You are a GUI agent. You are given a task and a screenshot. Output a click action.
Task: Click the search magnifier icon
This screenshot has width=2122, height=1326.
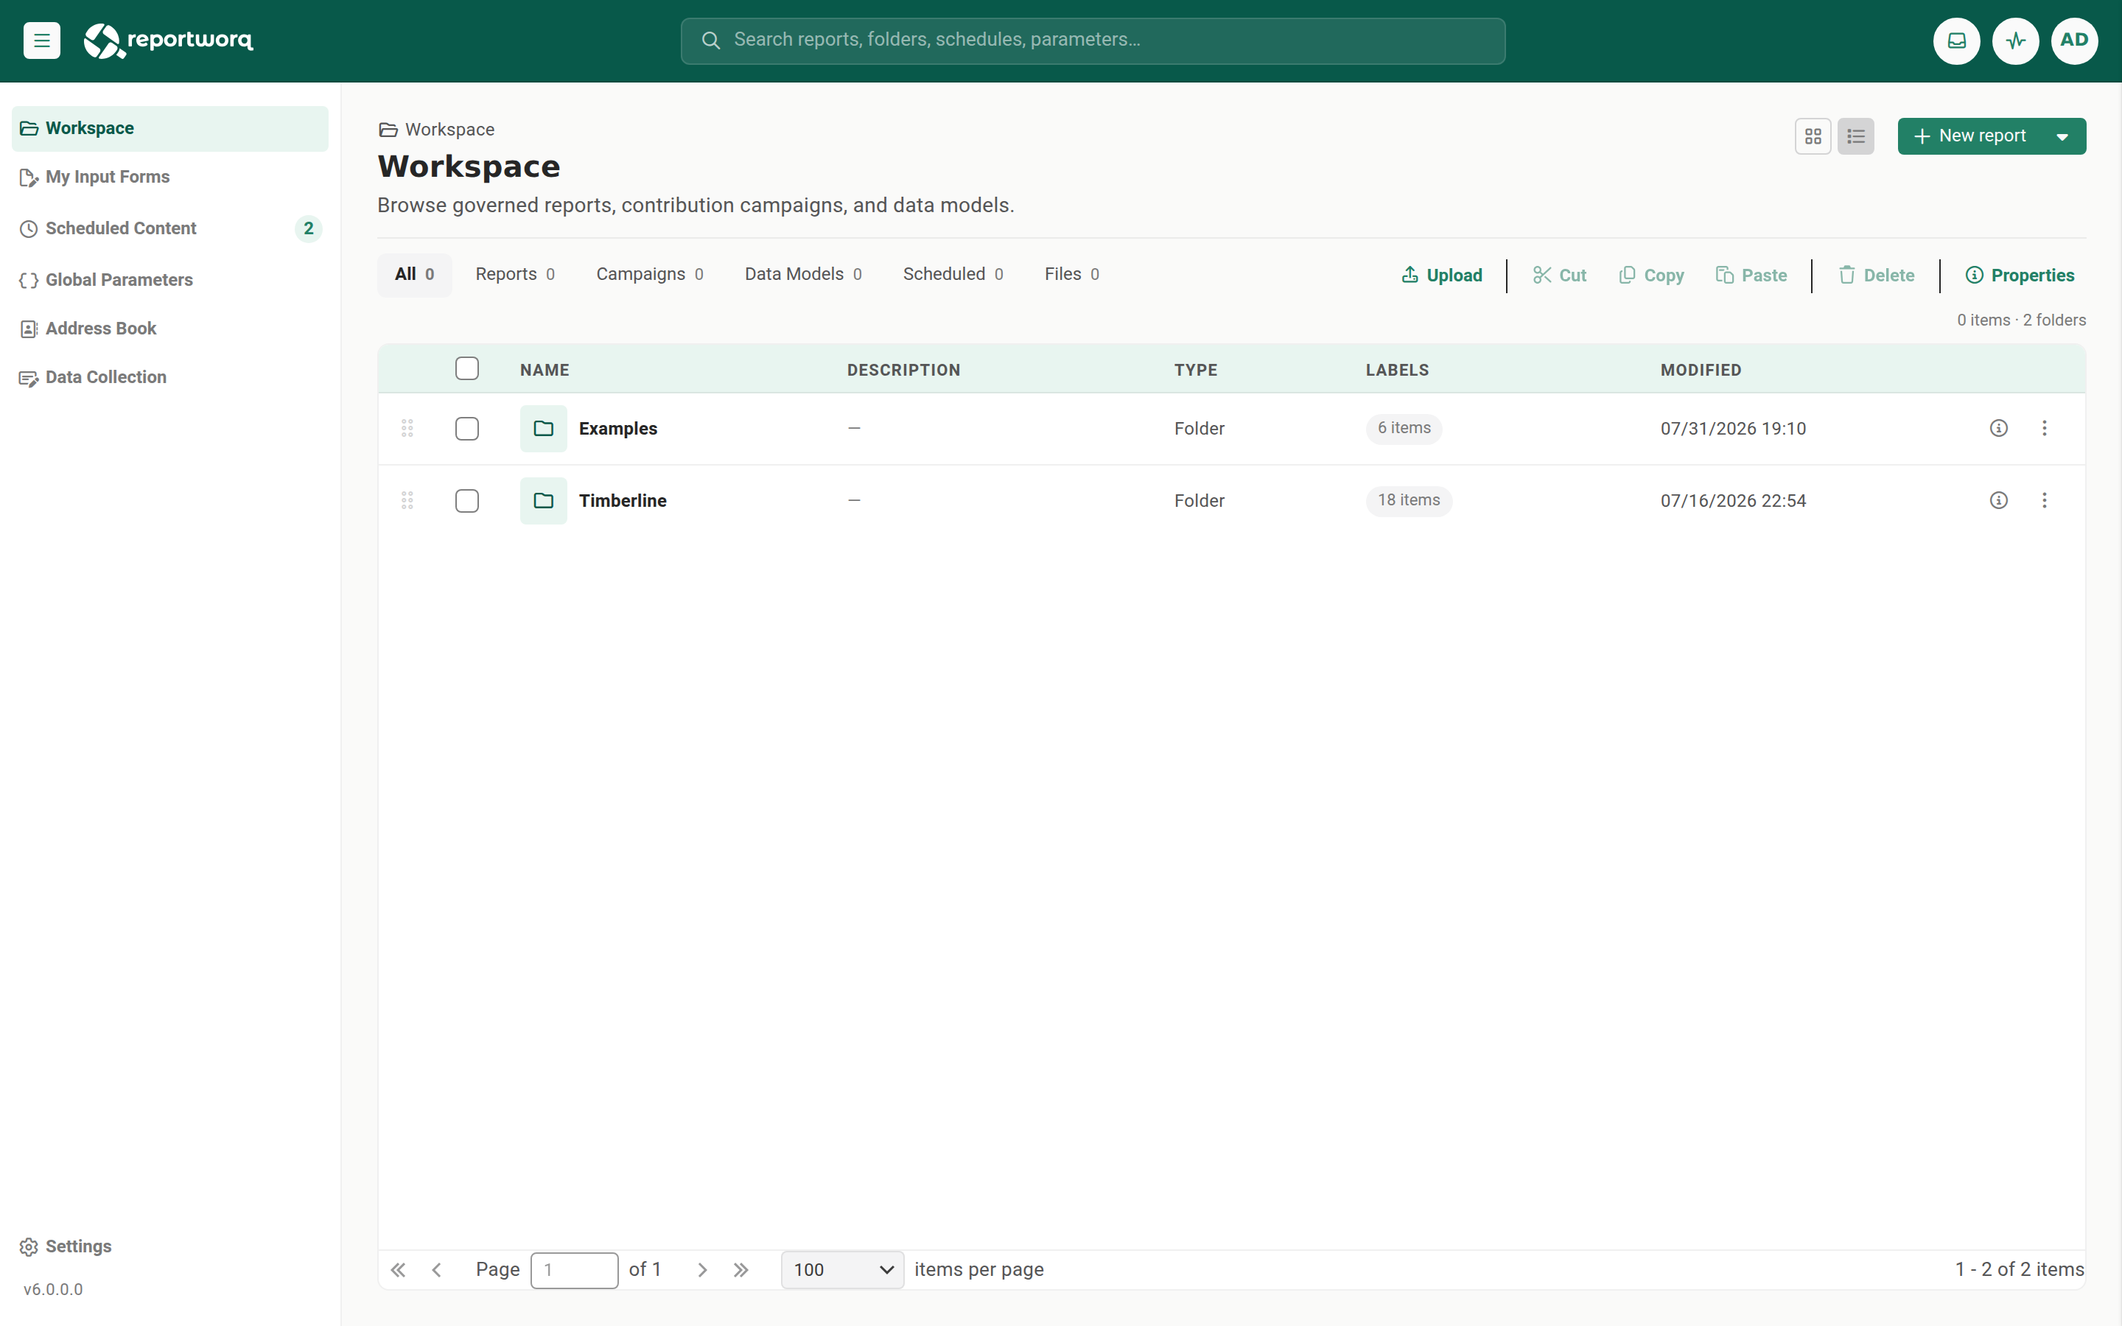710,41
